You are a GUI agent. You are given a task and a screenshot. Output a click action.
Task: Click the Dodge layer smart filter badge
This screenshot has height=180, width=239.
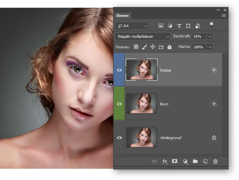coord(214,70)
